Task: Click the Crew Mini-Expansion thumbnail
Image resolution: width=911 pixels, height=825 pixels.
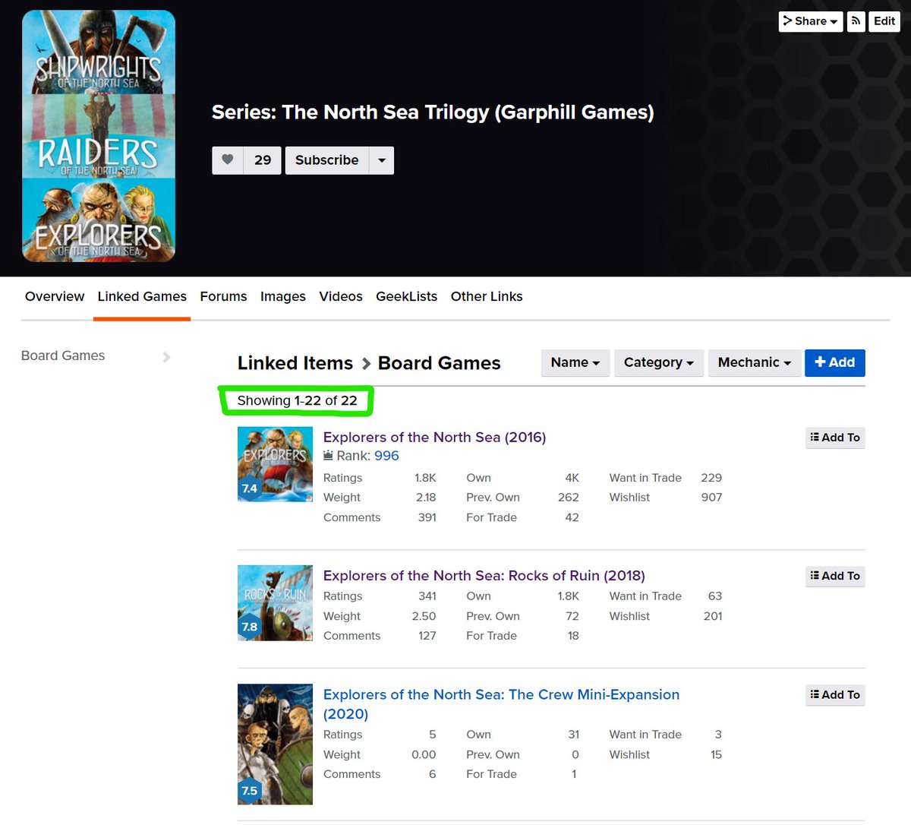Action: click(275, 744)
